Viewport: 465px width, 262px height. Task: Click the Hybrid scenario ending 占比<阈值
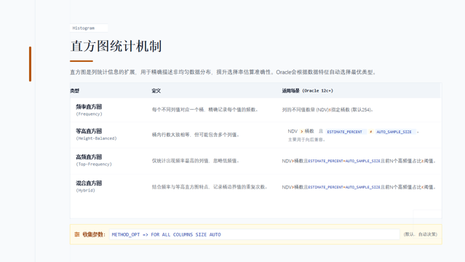359,187
